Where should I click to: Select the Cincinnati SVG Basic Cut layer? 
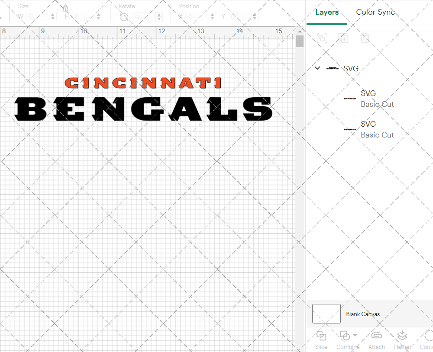pos(377,99)
